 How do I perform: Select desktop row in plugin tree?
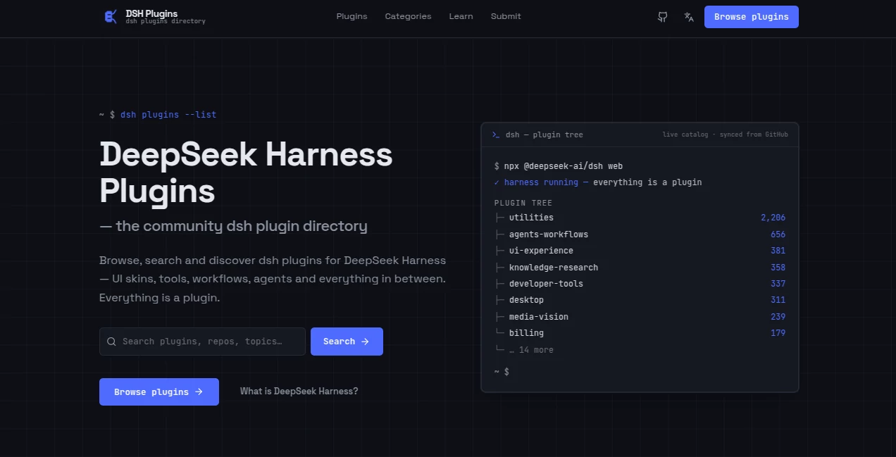[x=640, y=300]
